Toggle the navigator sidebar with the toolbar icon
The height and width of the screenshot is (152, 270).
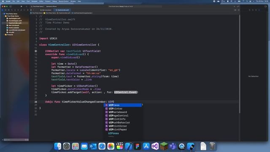11,6
